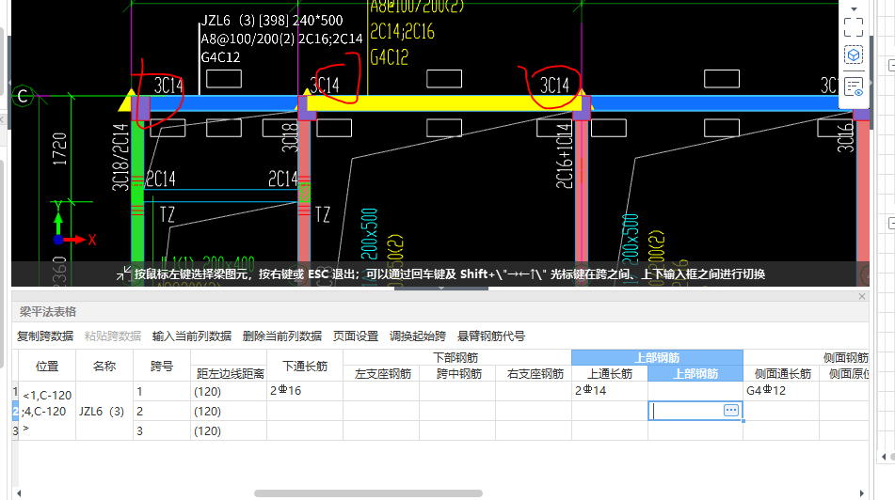Viewport: 895px width, 500px height.
Task: Click the 2⌀14 cell under 上通长筋
Action: click(x=610, y=391)
